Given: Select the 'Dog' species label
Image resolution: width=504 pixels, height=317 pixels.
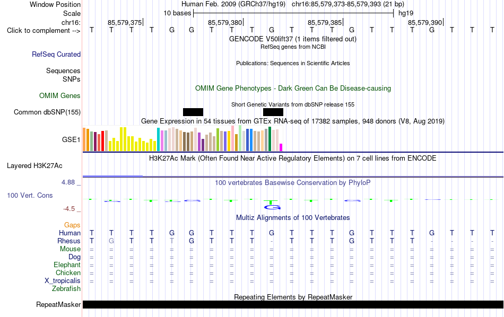Looking at the screenshot, I should click(x=74, y=257).
